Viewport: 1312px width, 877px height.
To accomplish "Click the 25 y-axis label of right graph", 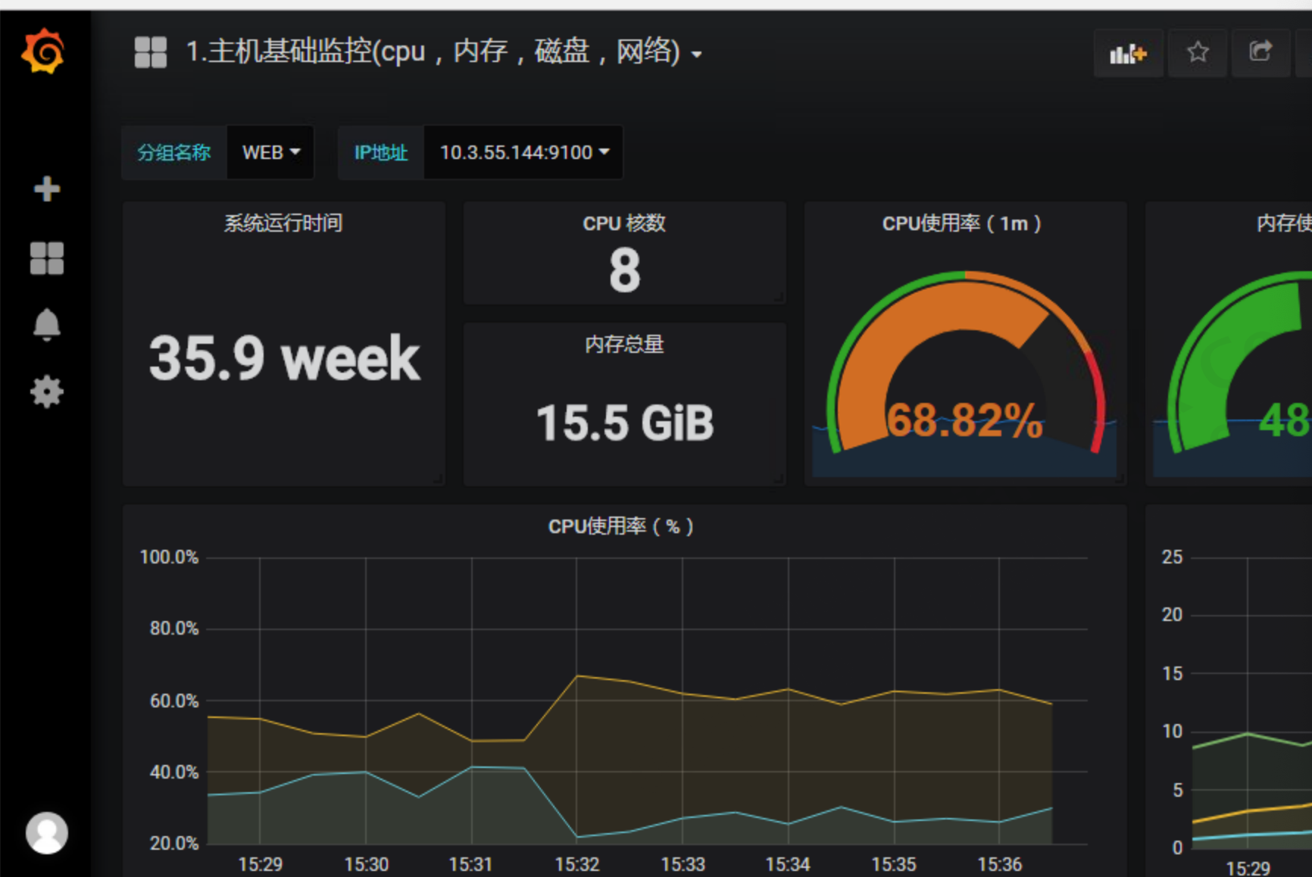I will (x=1172, y=557).
